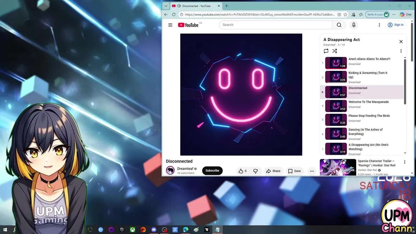Viewport: 416px width, 234px height.
Task: Open the YouTube guide hamburger menu
Action: pos(170,25)
